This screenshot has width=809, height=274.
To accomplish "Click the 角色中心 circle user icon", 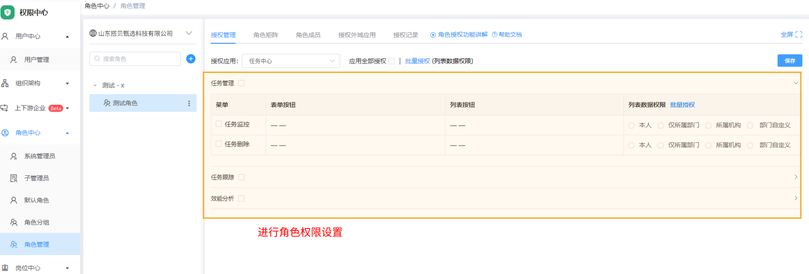I will [5, 133].
